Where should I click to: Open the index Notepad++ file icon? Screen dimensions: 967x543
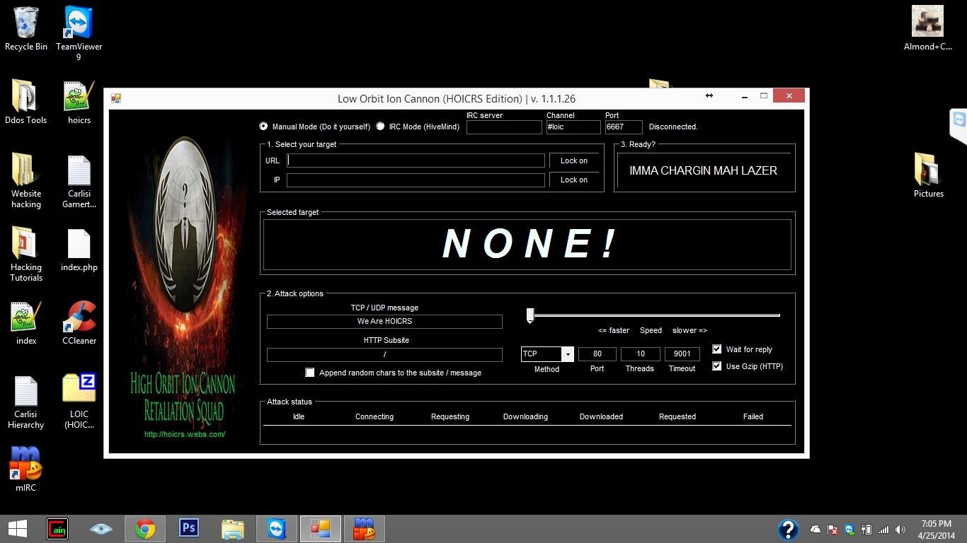(x=26, y=323)
